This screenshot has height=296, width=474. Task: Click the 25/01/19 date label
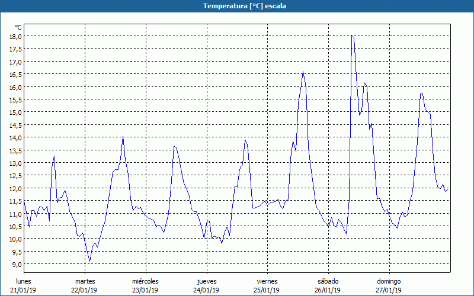(267, 290)
